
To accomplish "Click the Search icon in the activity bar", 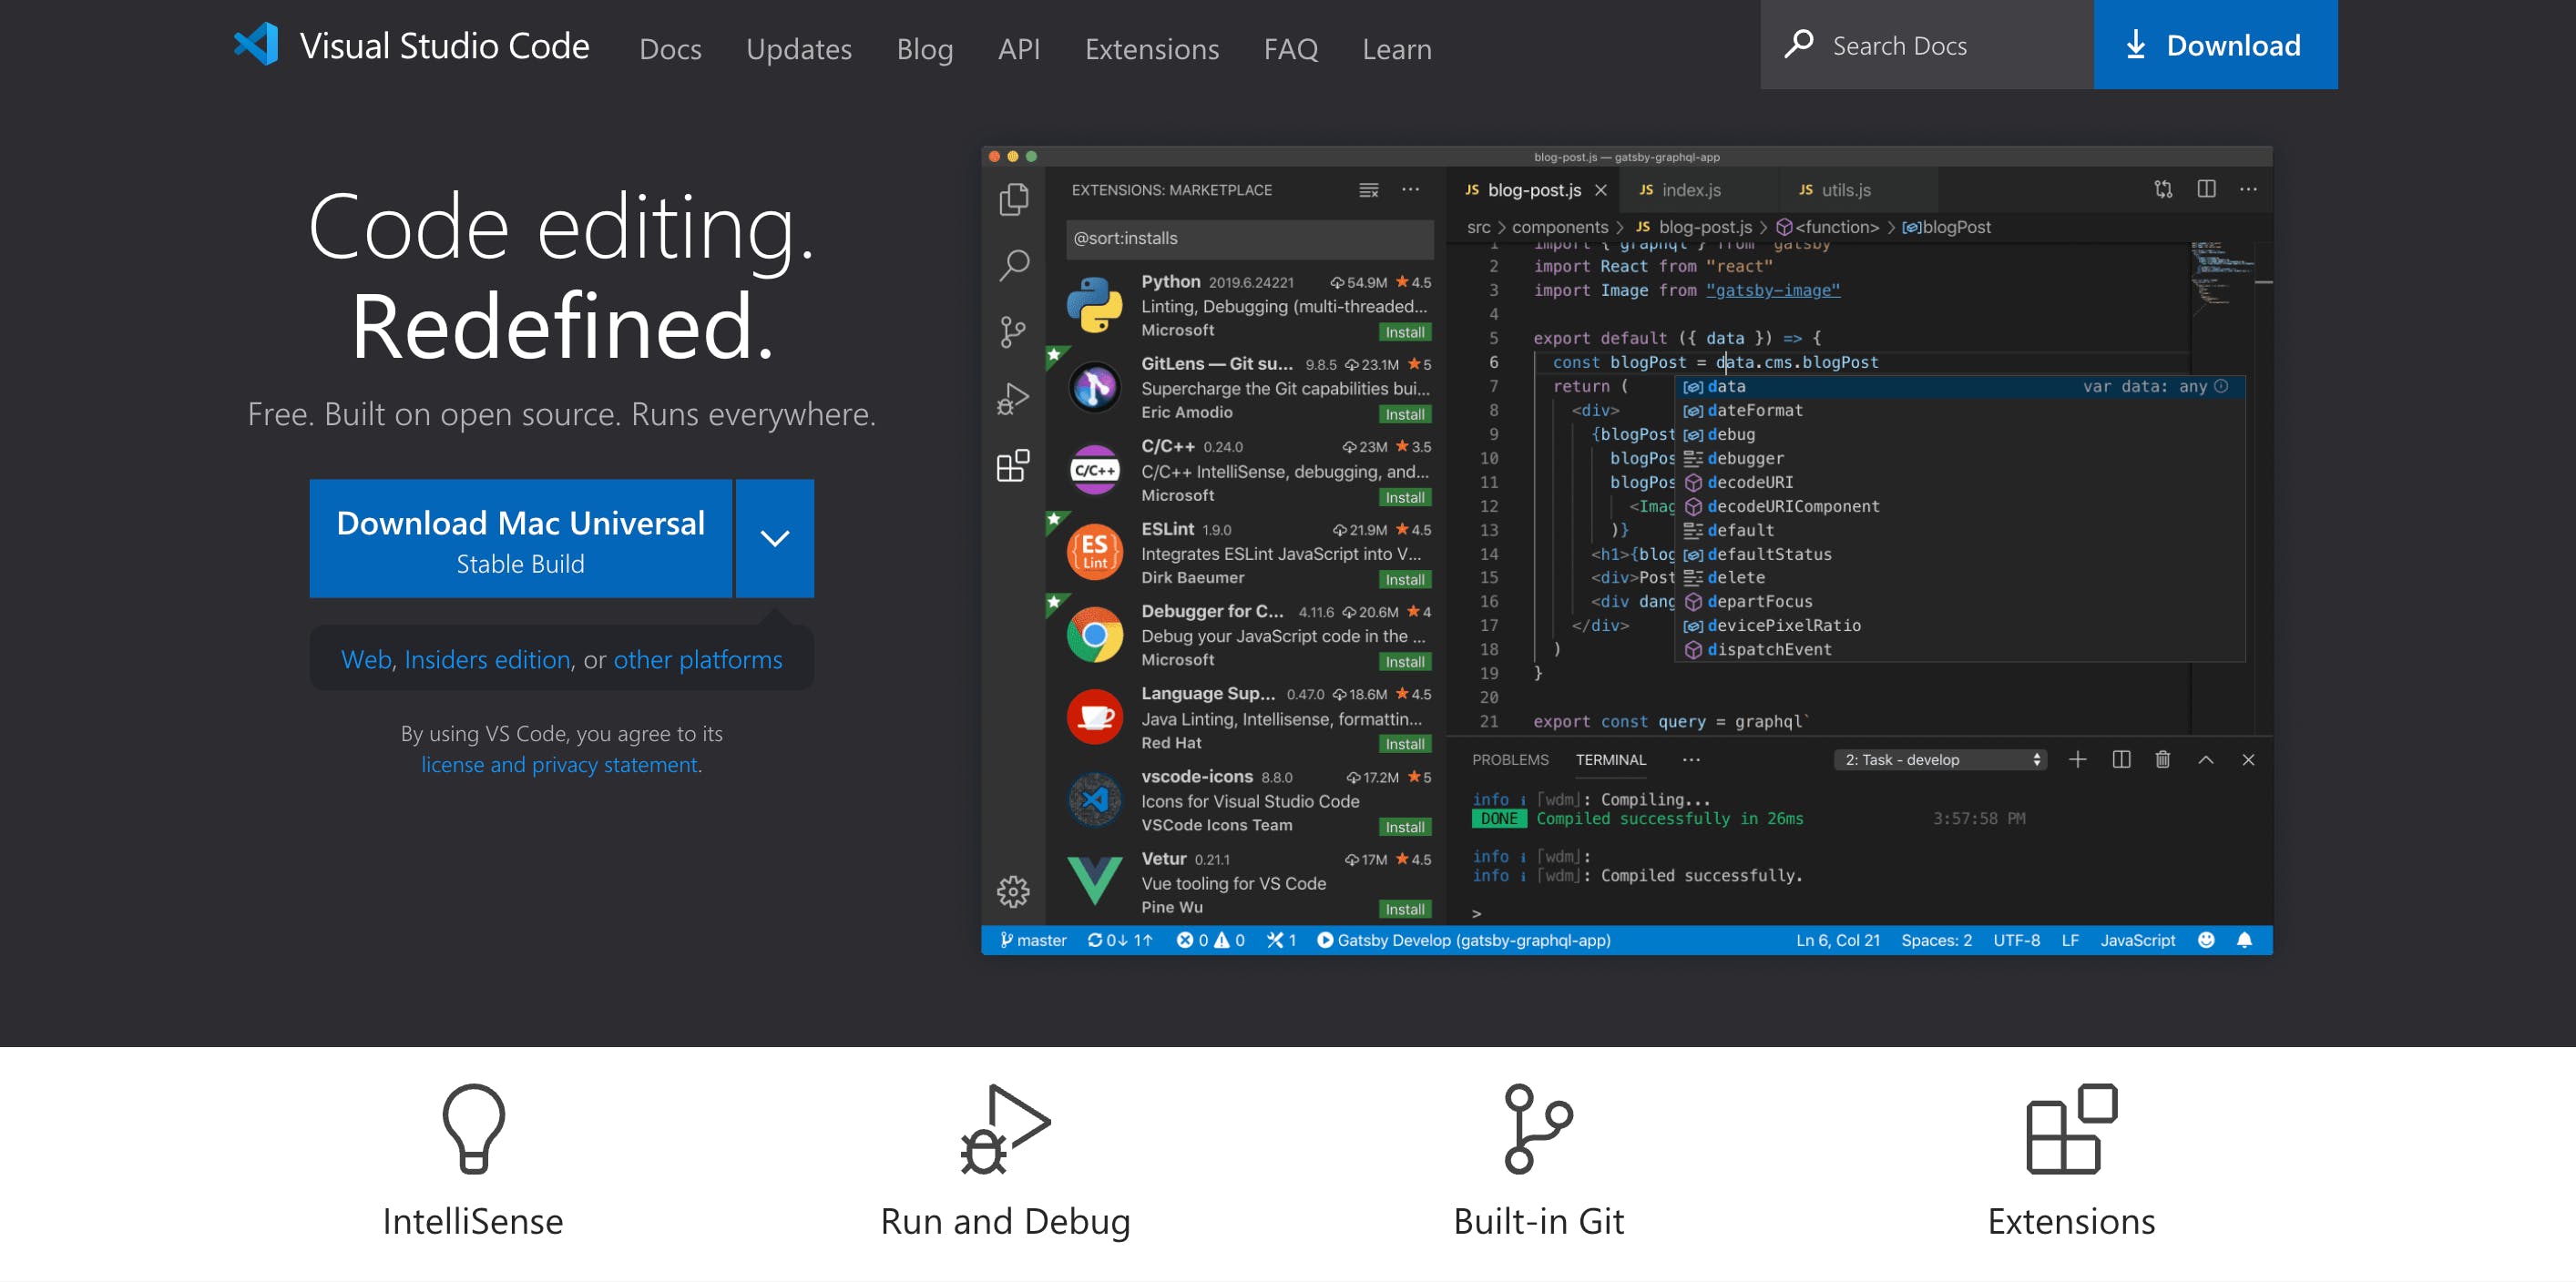I will [x=1013, y=265].
